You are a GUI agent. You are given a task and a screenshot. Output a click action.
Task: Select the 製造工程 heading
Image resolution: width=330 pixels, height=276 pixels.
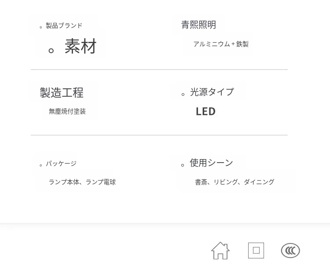[62, 92]
